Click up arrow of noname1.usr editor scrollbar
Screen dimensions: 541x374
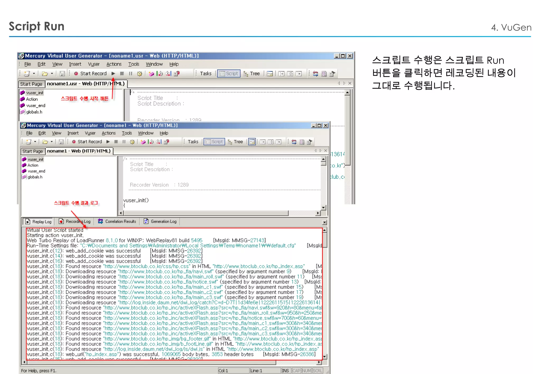pyautogui.click(x=348, y=93)
